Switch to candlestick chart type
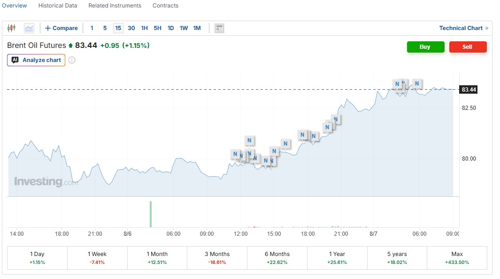Viewport: 500px width, 279px height. 11,28
